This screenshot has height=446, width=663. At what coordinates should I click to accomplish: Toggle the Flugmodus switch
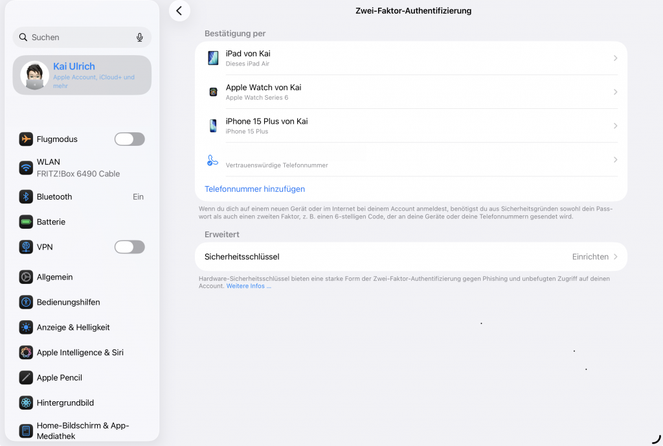pos(129,139)
